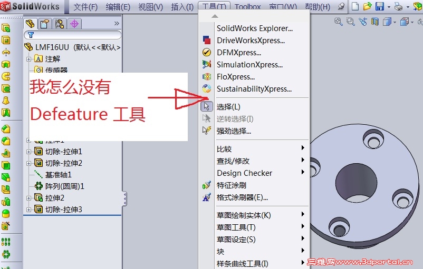Open the 插入 (Insert) menu
Viewport: 423px width, 269px height.
tap(182, 7)
